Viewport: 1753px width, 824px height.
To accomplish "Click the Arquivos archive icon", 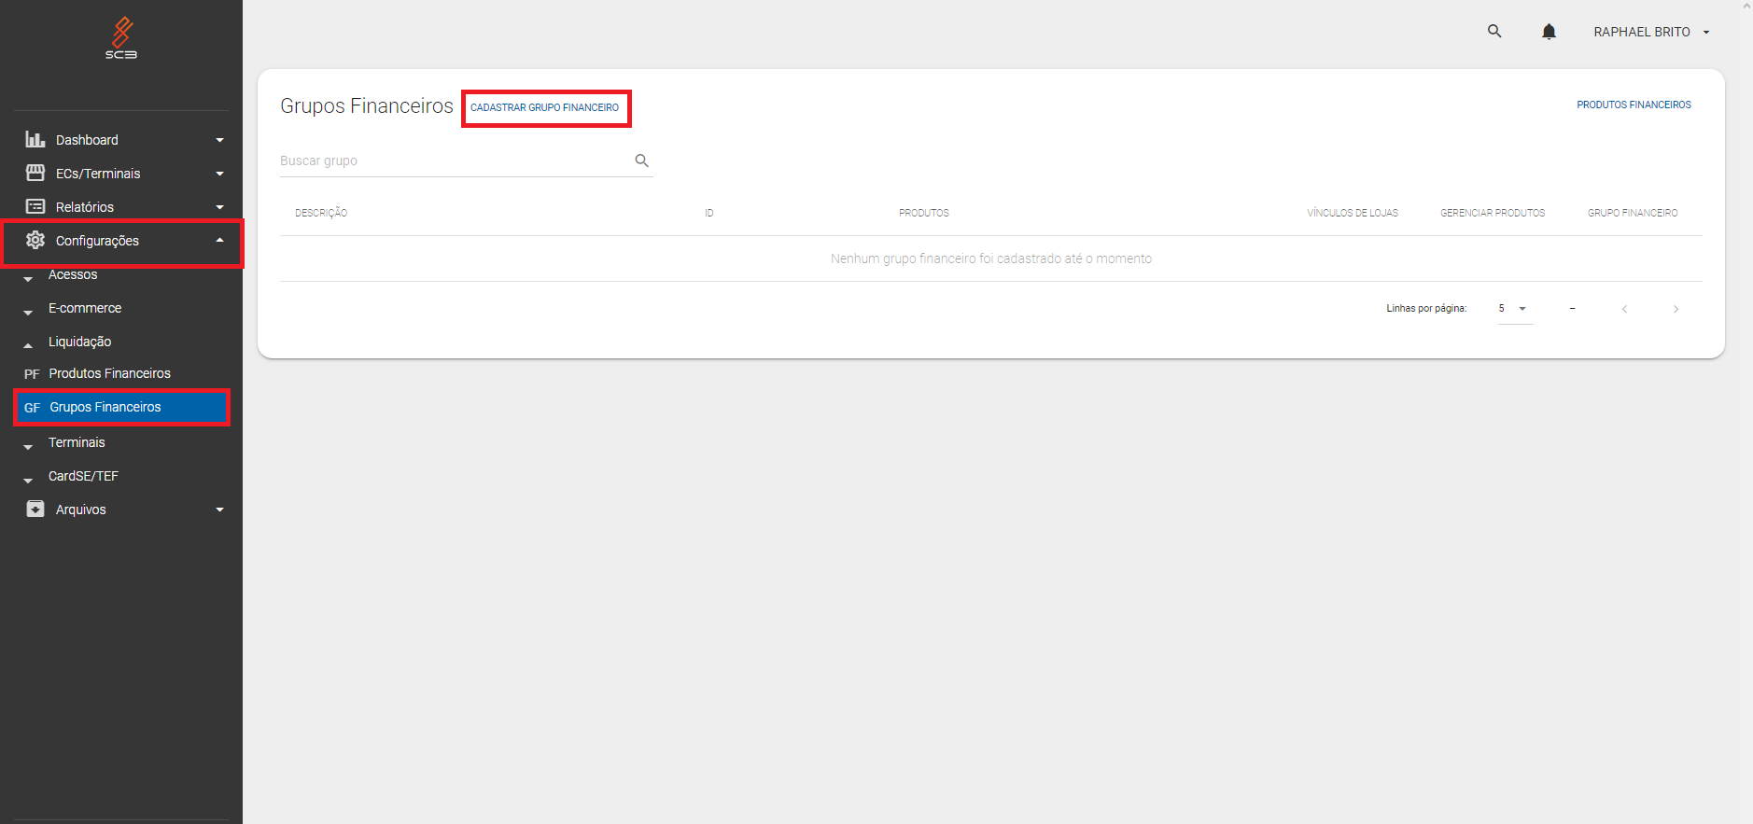I will [x=35, y=510].
